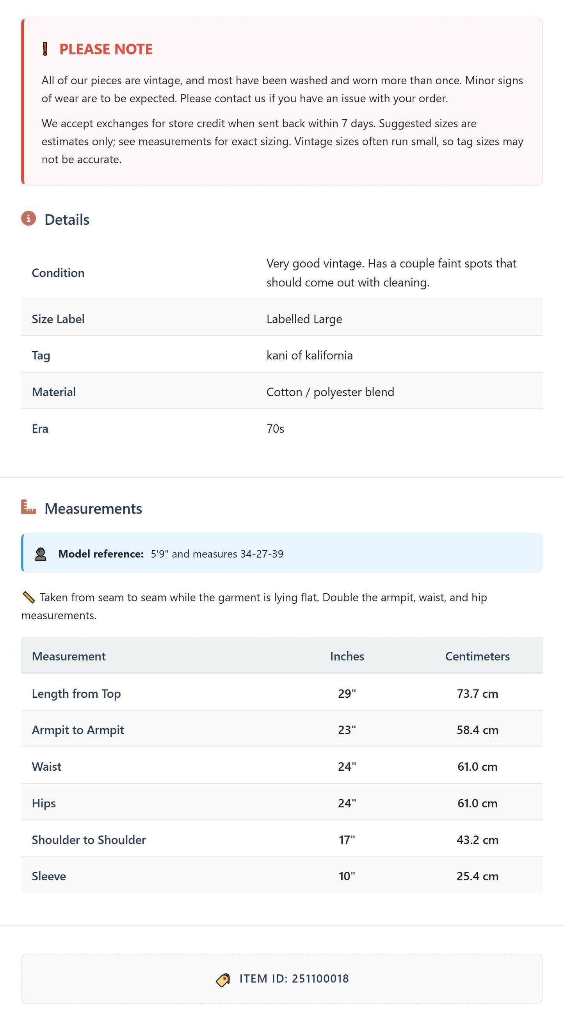Click the Model reference label text
564x1022 pixels.
[101, 554]
